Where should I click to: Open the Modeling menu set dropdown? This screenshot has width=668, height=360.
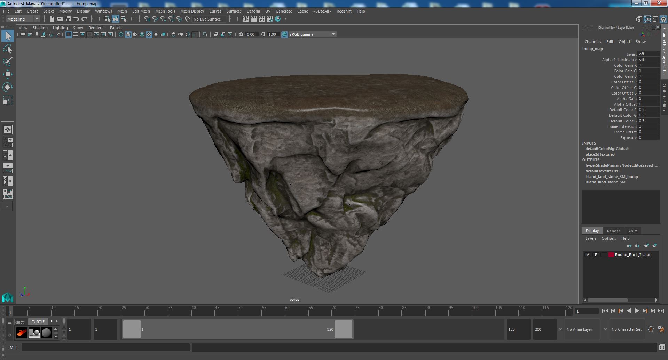(x=23, y=19)
